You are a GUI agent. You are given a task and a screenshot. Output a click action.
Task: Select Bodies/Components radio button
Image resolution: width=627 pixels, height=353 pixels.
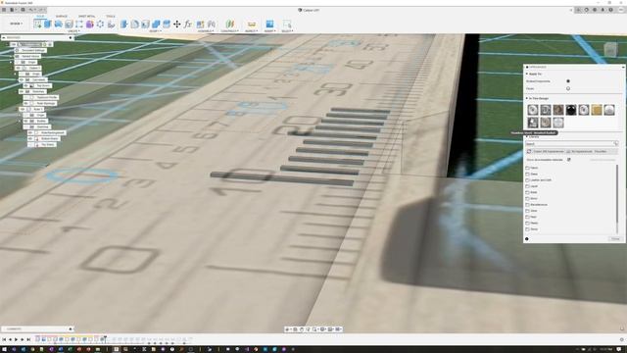568,81
